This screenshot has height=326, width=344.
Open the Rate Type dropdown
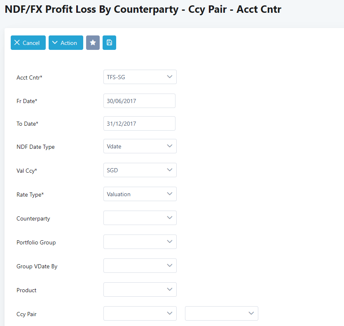click(x=140, y=194)
